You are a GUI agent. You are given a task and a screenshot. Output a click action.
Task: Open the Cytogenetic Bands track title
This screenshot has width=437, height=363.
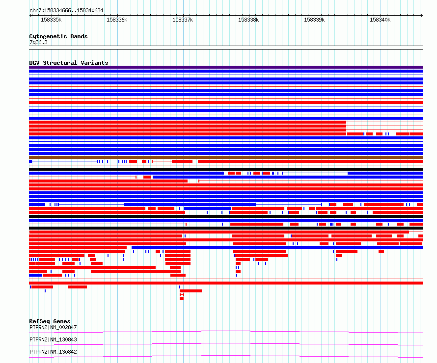point(58,36)
